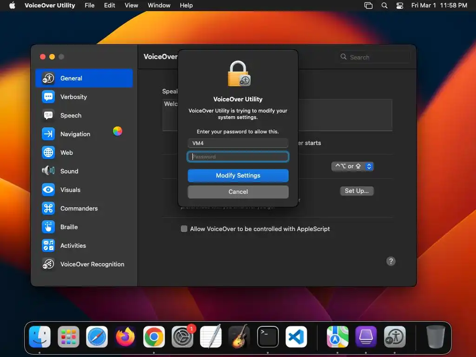
Task: Open the Window menu
Action: point(159,6)
